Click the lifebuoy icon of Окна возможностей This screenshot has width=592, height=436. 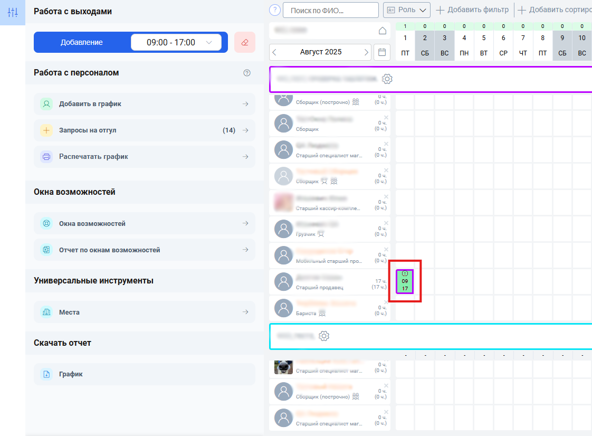click(46, 224)
